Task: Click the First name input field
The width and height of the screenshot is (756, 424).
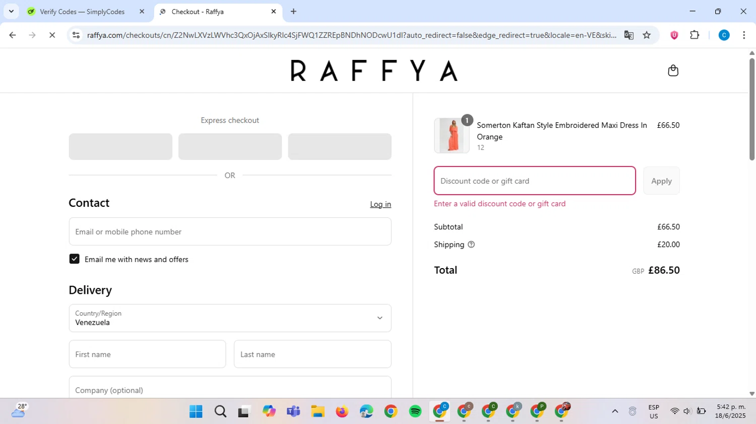Action: [147, 354]
